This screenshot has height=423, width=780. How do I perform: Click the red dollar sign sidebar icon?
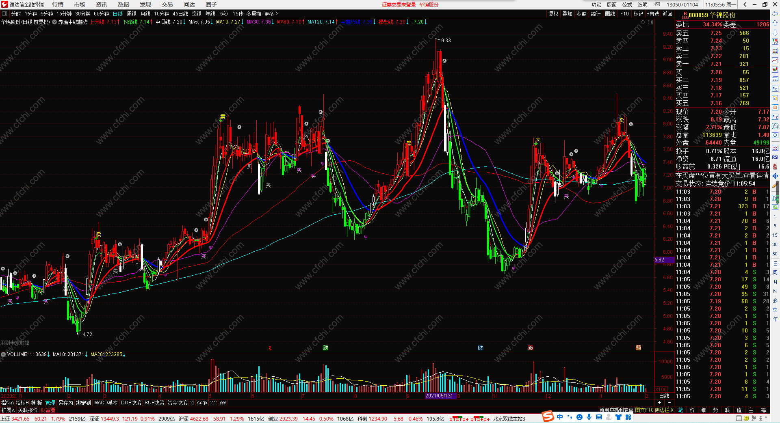775,166
